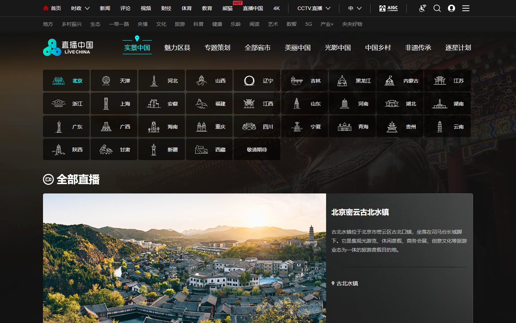The image size is (516, 323).
Task: Click the accessibility icon in top bar
Action: coord(423,8)
